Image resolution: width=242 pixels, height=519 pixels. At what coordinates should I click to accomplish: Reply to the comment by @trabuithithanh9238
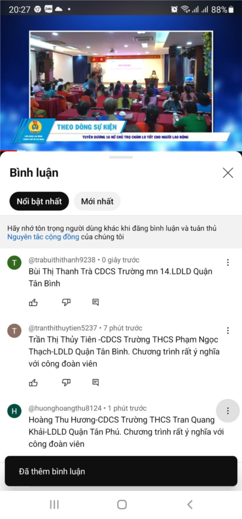96,302
